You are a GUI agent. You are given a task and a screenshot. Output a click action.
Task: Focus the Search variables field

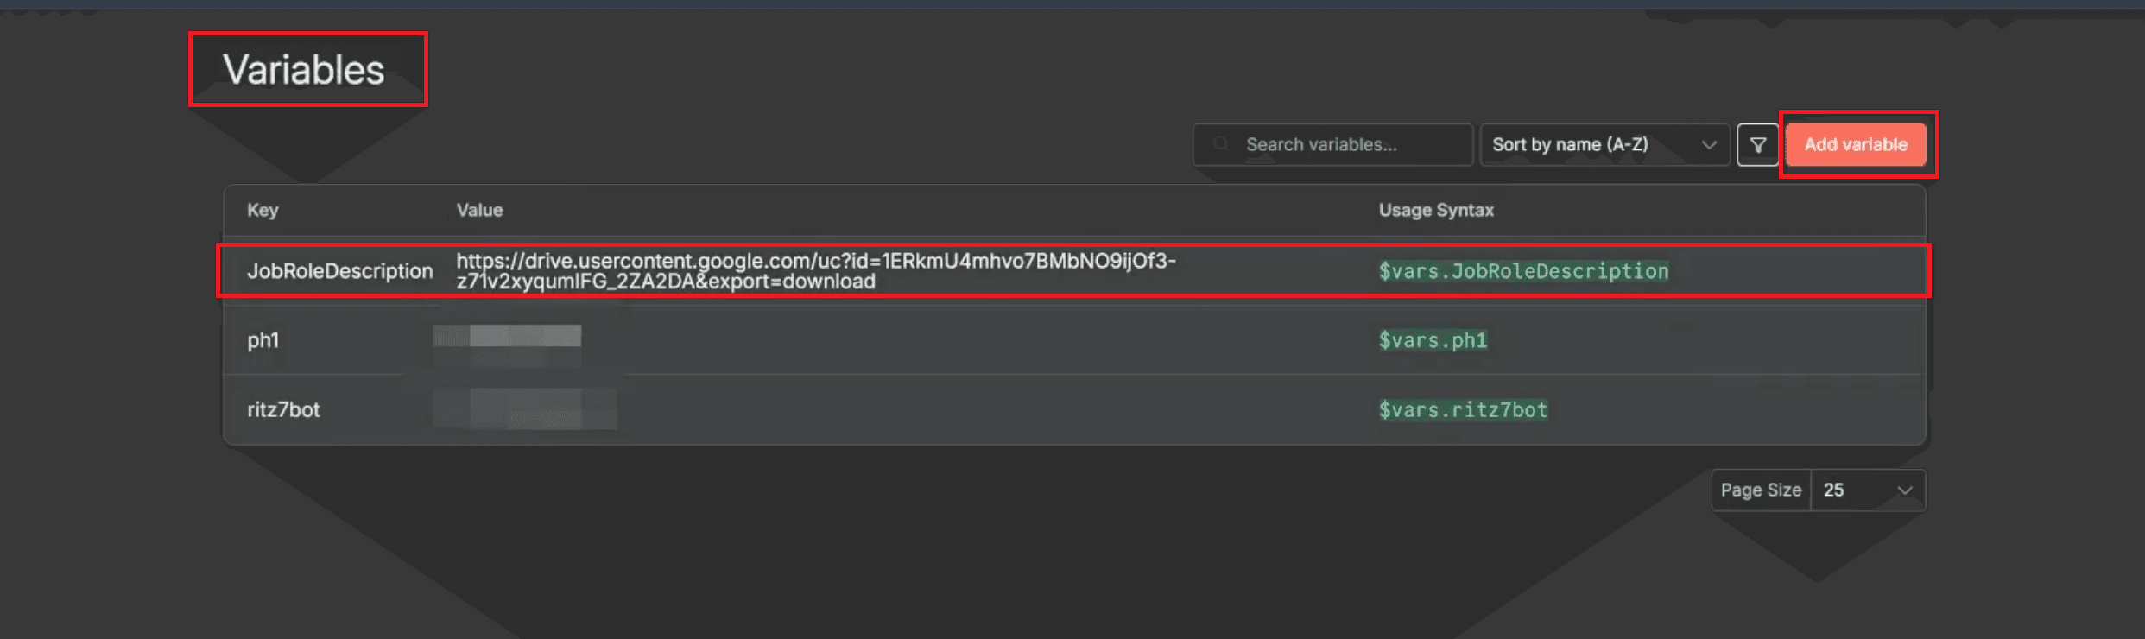1332,144
